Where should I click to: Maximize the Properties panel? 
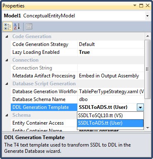(x=141, y=5)
